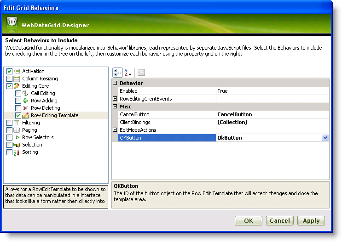Uncheck the Row Editing Template checkbox

point(18,115)
